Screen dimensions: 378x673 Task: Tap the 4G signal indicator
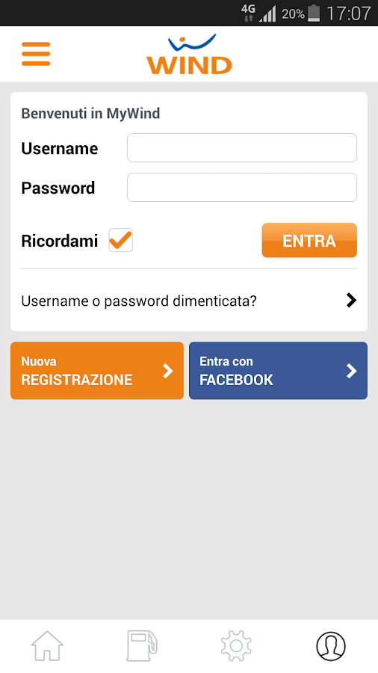point(248,13)
